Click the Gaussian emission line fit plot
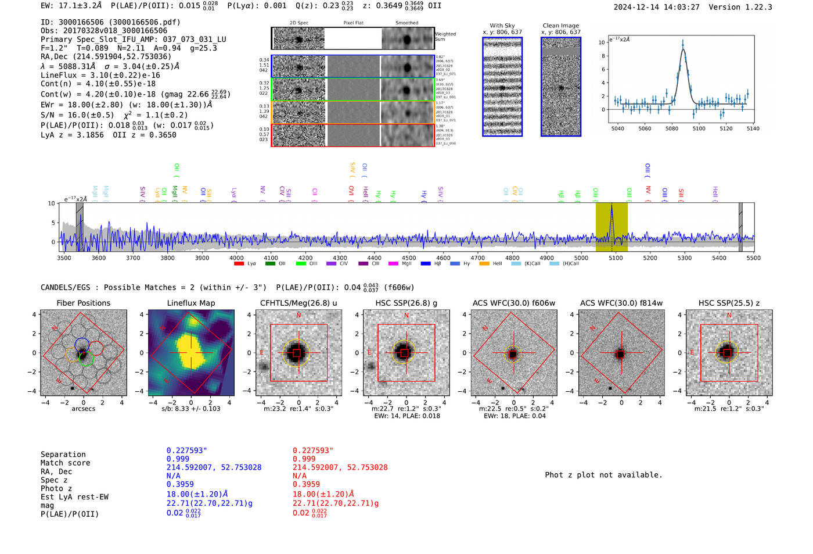The width and height of the screenshot is (813, 554). (x=681, y=79)
